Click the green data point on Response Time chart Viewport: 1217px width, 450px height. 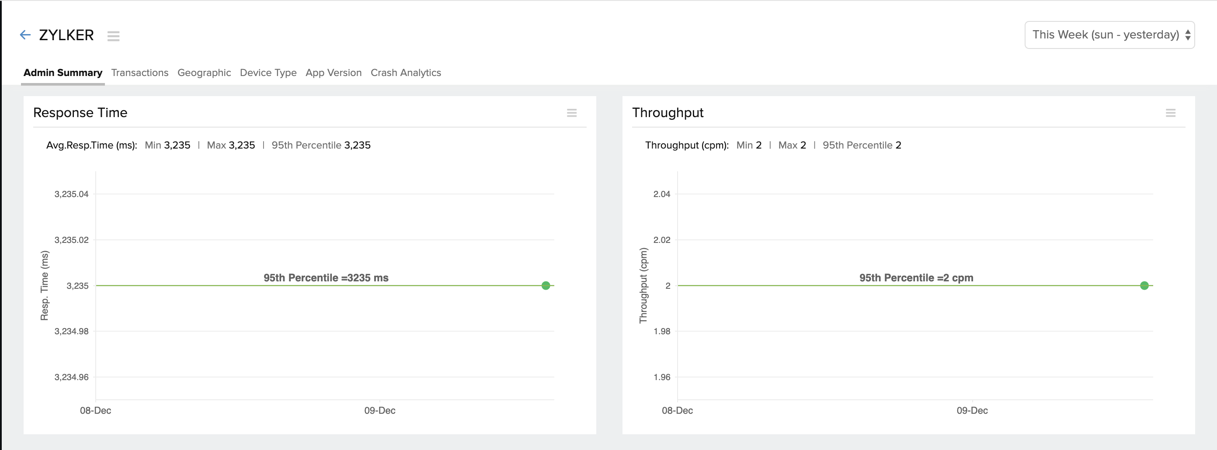[x=546, y=286]
